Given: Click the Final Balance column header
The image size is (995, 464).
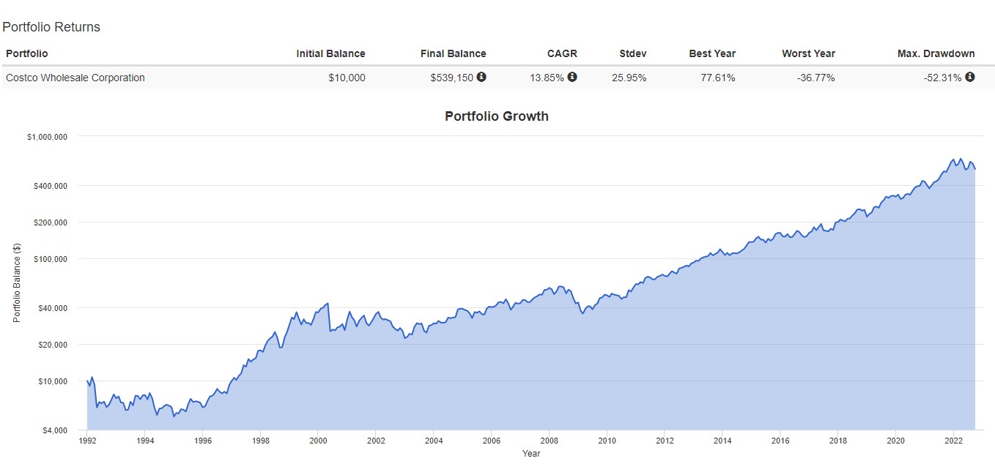Looking at the screenshot, I should click(453, 53).
